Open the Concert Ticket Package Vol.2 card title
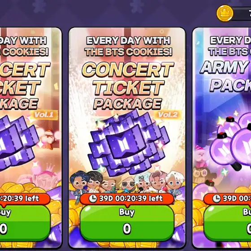 tap(128, 86)
